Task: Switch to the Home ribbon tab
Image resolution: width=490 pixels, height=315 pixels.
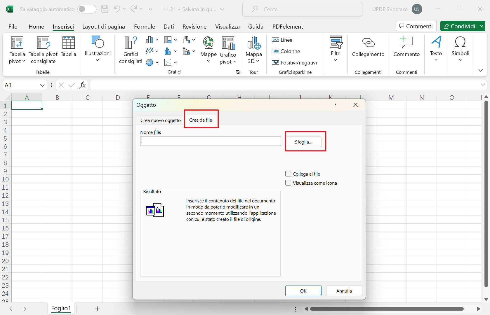Action: pos(36,27)
